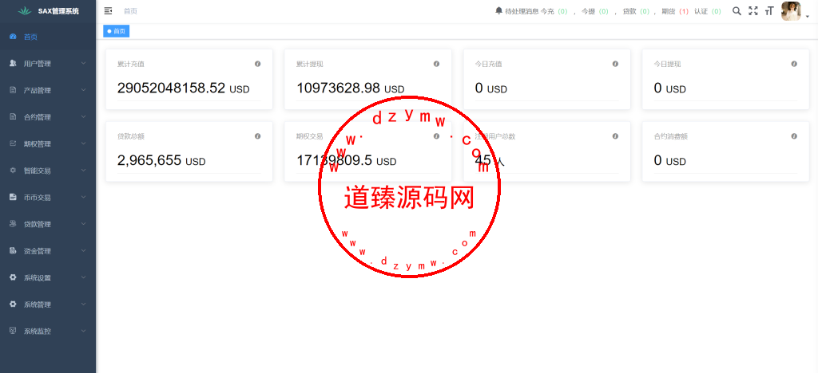The width and height of the screenshot is (818, 373).
Task: Expand 币币交易 menu via its chevron
Action: click(83, 197)
